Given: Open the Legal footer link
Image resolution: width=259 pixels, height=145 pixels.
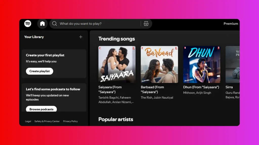Looking at the screenshot, I should [28, 121].
